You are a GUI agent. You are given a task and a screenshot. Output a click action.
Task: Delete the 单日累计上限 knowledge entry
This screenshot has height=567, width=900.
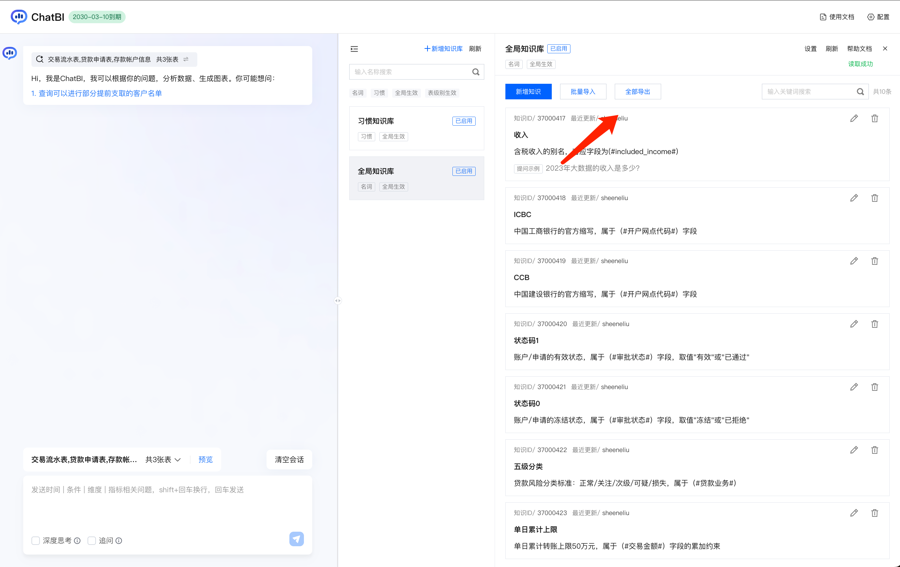pos(874,513)
